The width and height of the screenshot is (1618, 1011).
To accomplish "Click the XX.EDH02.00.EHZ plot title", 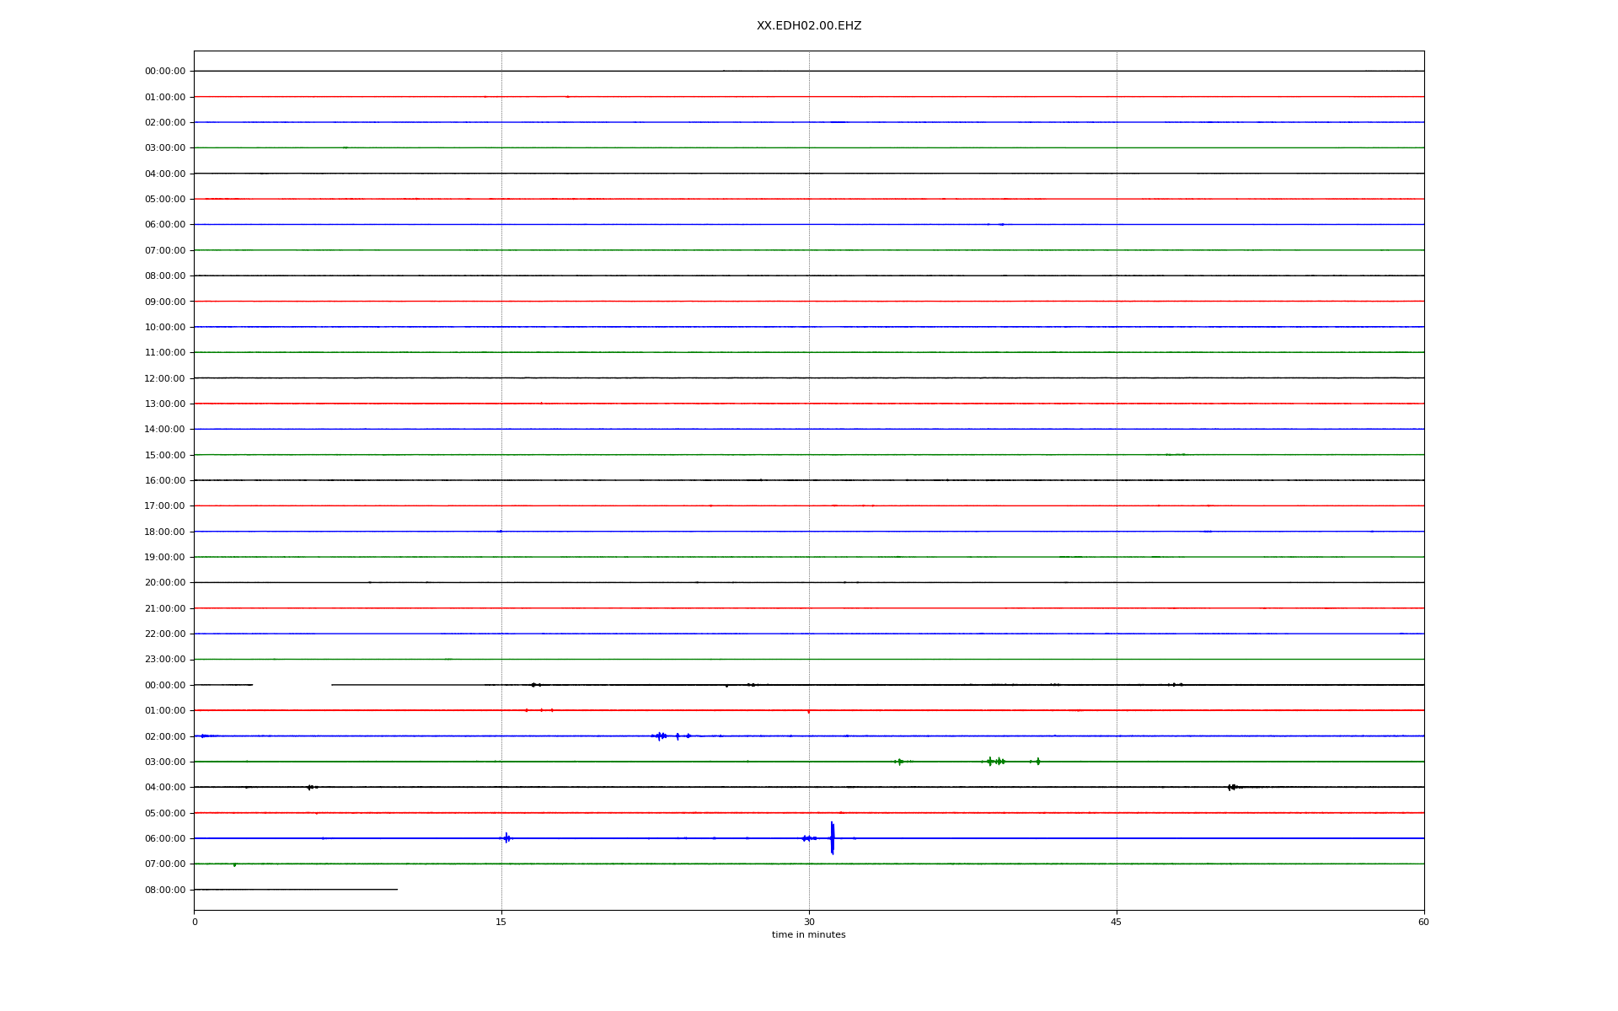I will coord(808,26).
